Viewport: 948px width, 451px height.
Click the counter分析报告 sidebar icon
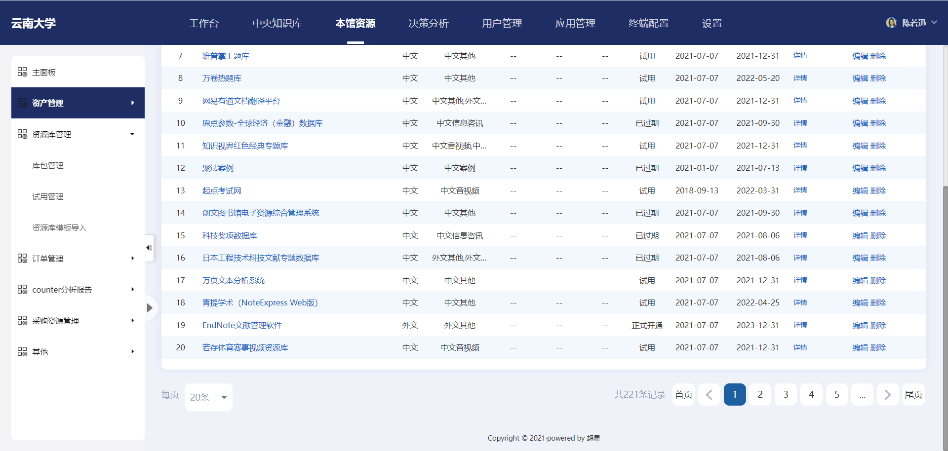[22, 290]
